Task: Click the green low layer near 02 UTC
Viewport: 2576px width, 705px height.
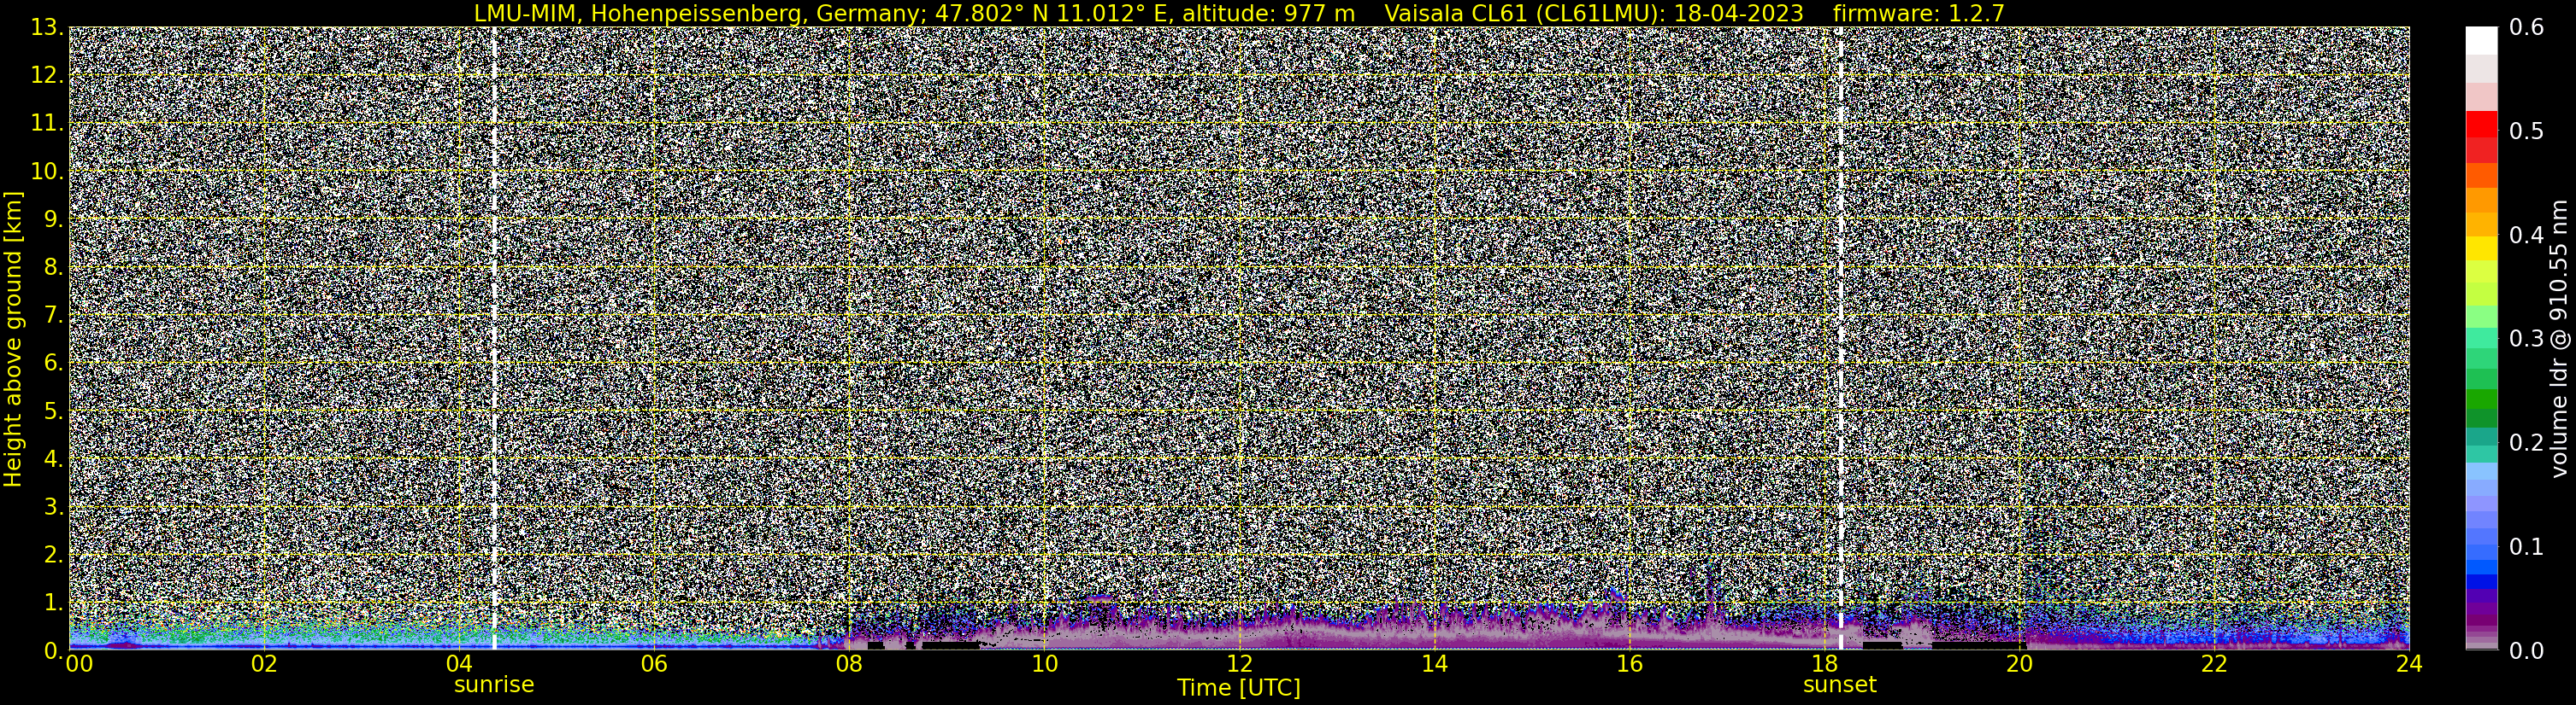Action: point(263,633)
